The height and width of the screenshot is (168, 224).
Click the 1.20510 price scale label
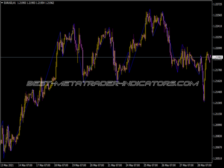tap(218, 158)
